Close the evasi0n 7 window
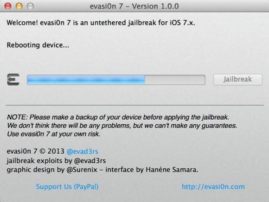 (x=8, y=6)
